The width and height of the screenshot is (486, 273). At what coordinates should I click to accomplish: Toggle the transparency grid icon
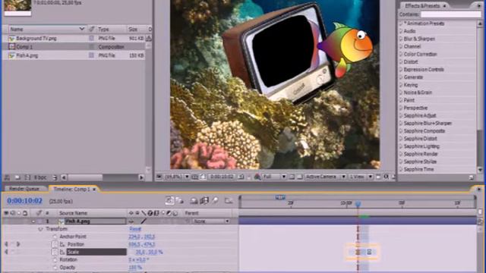tap(300, 177)
